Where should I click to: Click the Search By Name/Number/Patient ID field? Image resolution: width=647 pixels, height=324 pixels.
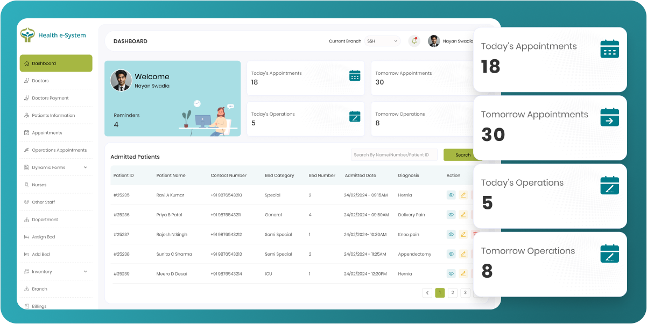(394, 155)
